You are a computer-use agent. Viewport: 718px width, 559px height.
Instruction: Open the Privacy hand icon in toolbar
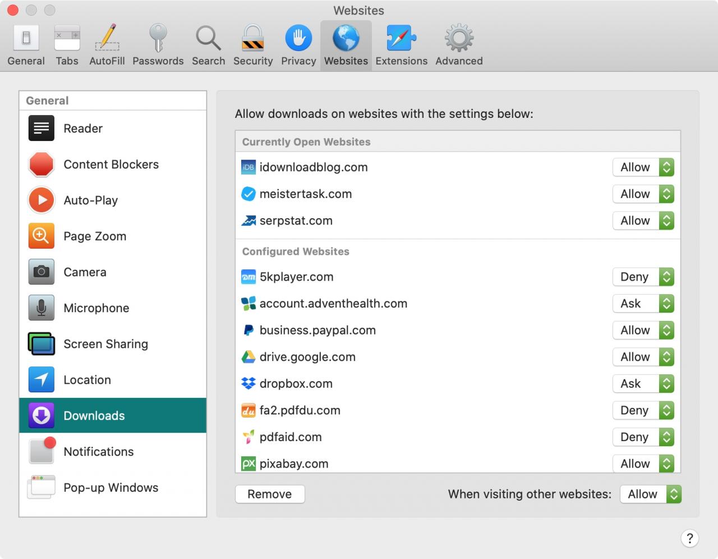click(x=298, y=38)
